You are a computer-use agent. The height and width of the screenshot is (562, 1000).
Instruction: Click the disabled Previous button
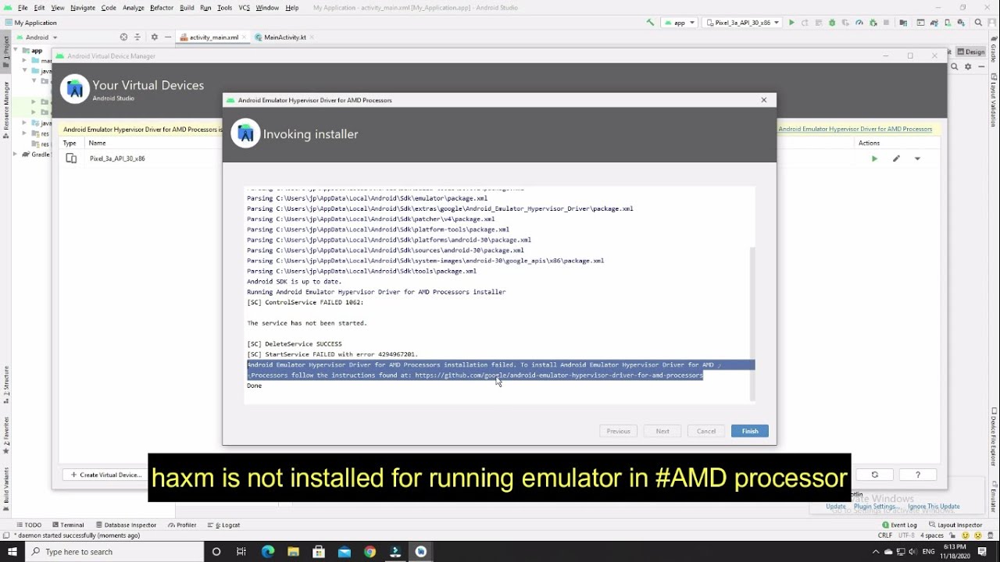coord(618,431)
